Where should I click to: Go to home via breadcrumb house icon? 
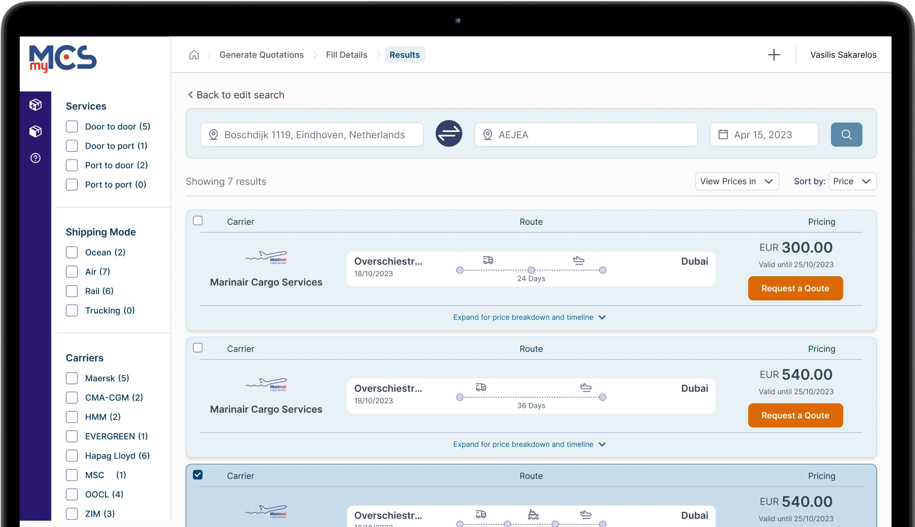194,55
